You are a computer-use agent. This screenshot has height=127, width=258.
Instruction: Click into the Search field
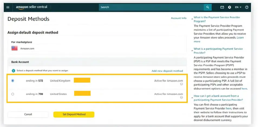151,7
